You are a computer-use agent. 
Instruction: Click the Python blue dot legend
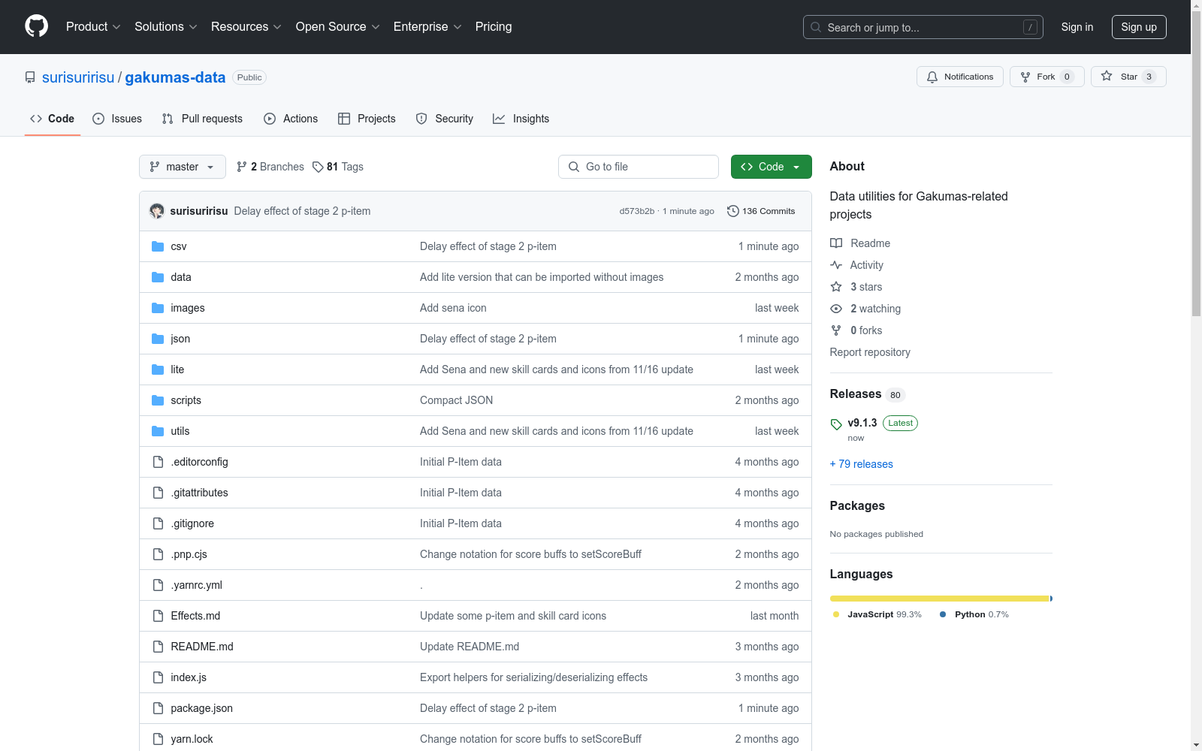point(943,614)
